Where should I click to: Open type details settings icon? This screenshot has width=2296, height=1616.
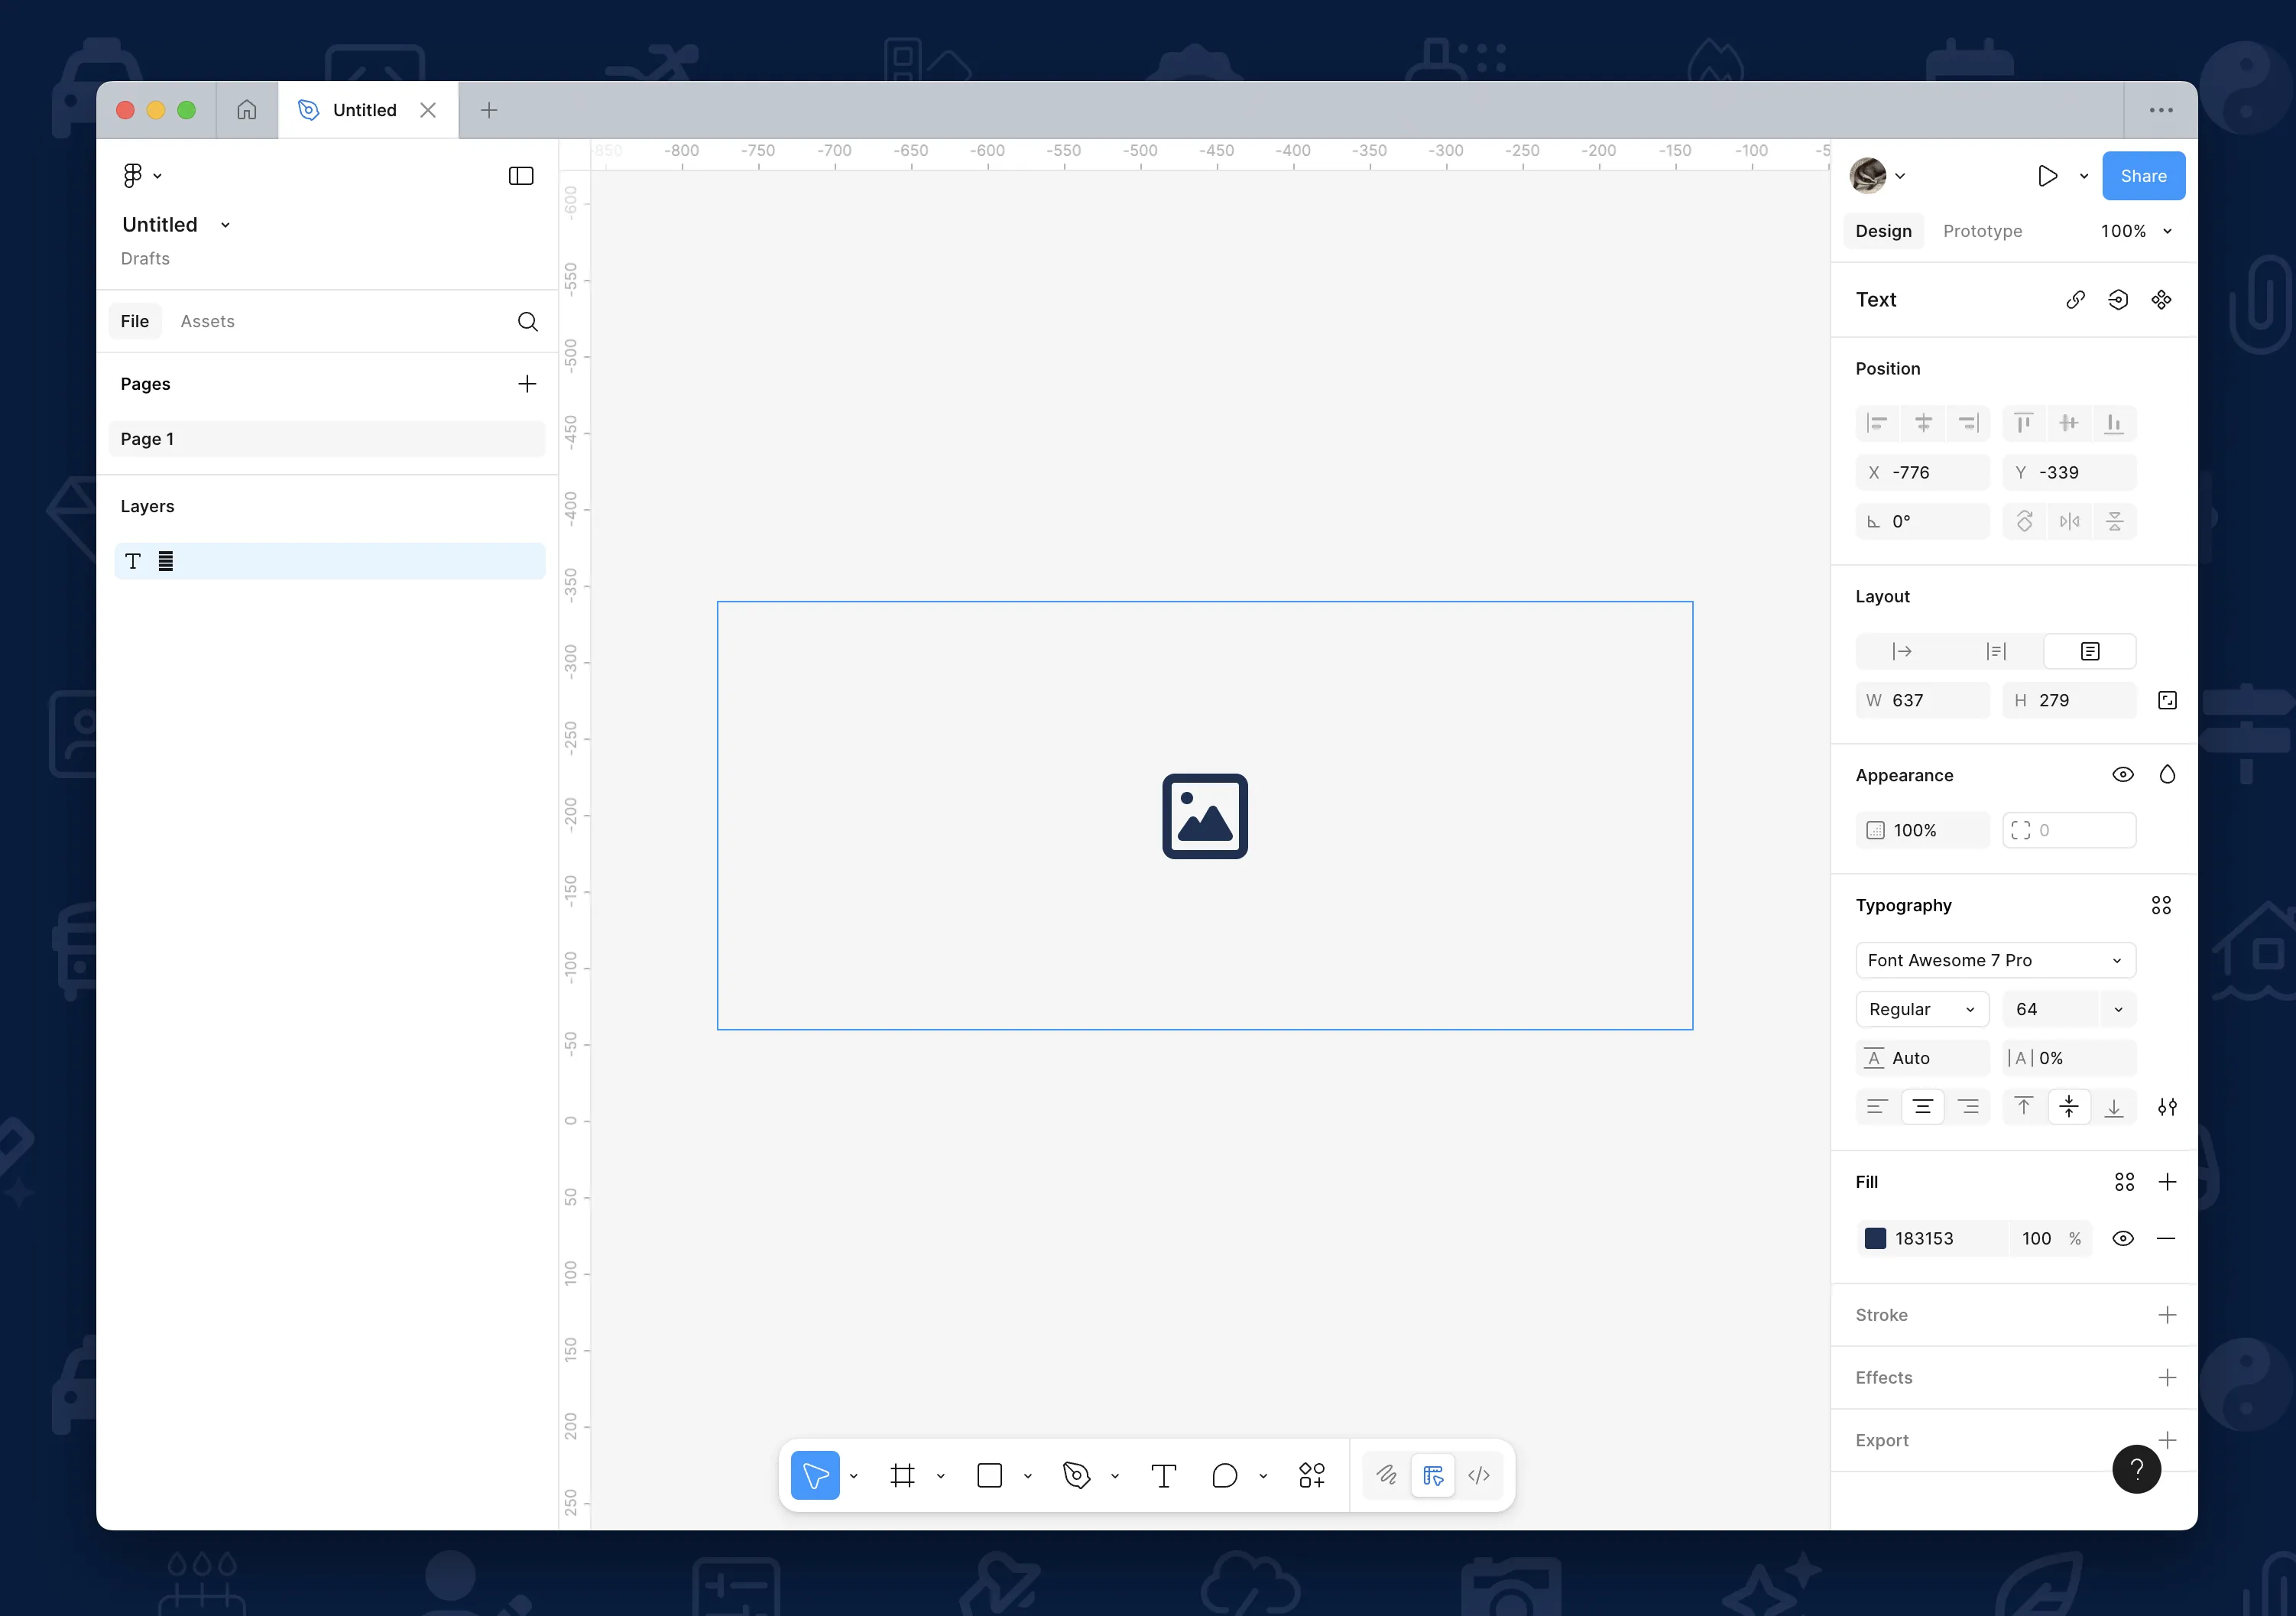coord(2166,1107)
